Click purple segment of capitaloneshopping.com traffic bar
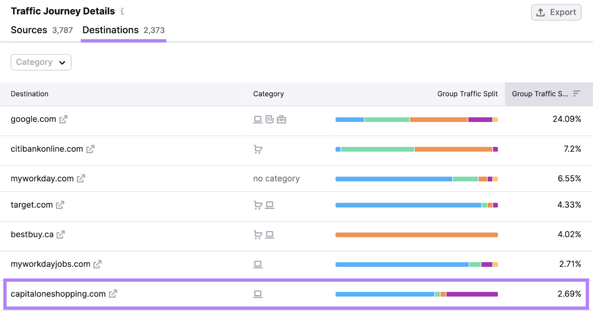 (472, 294)
